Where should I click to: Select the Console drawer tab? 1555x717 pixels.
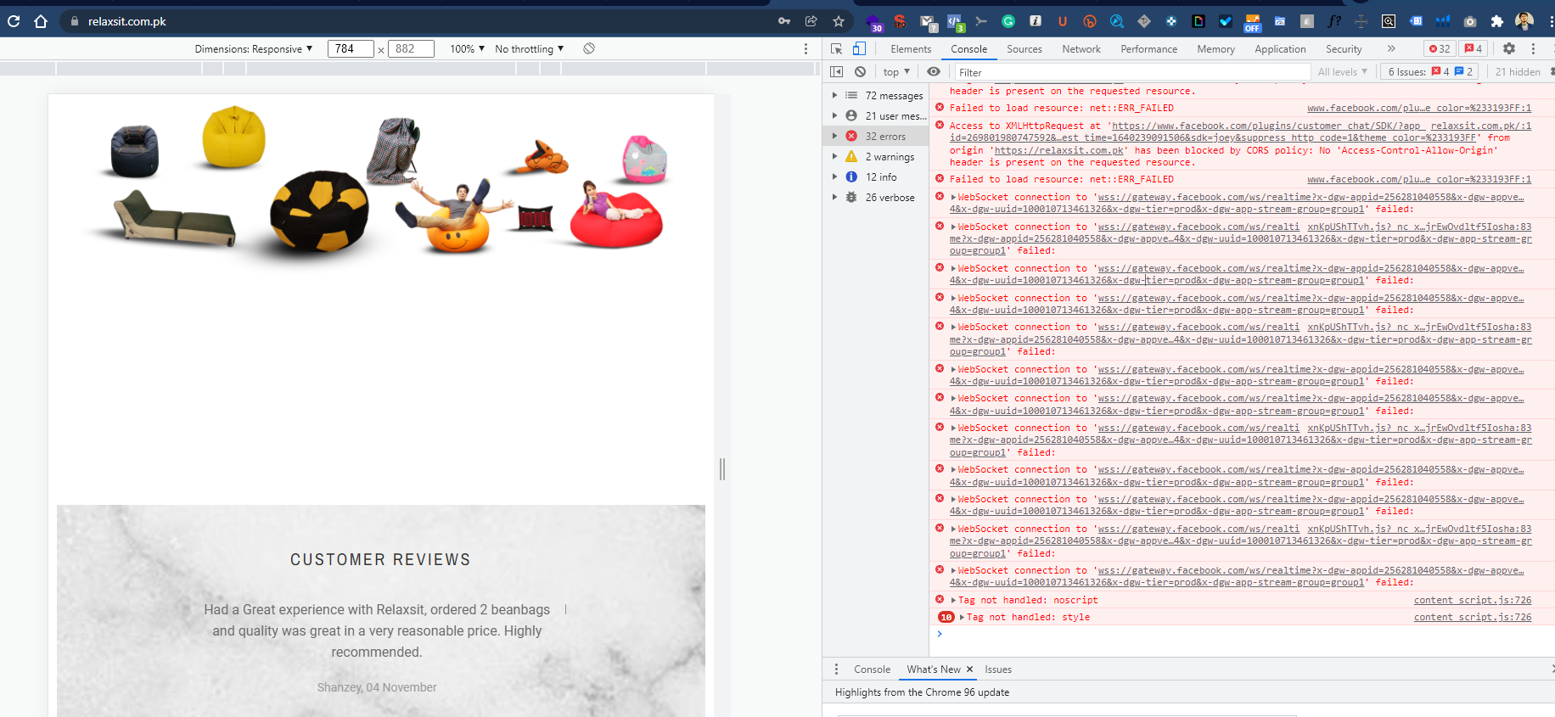click(873, 669)
